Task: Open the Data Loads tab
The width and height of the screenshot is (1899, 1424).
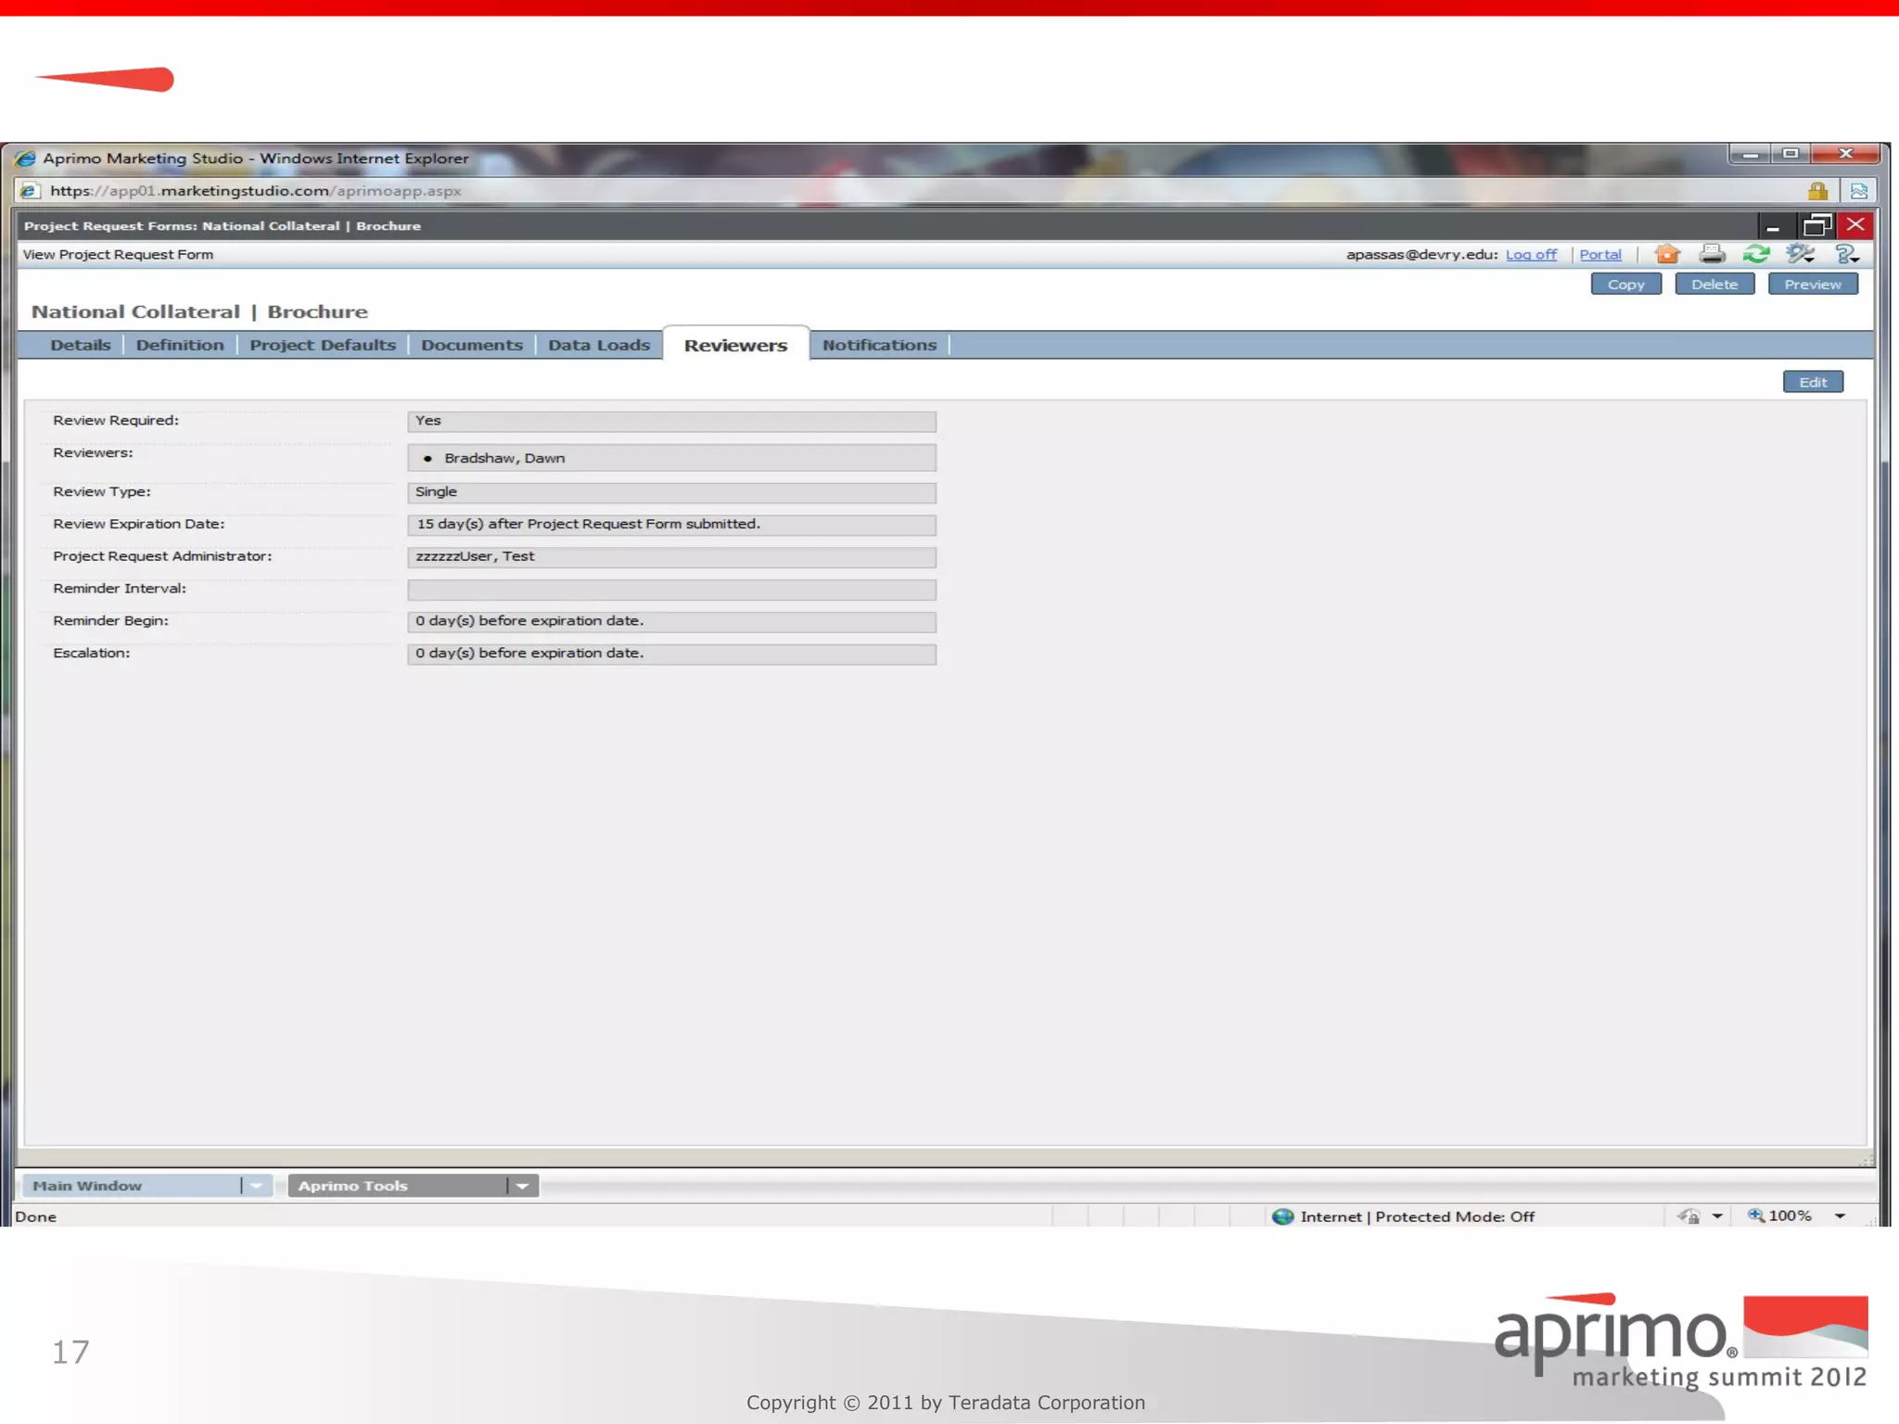Action: click(x=599, y=345)
